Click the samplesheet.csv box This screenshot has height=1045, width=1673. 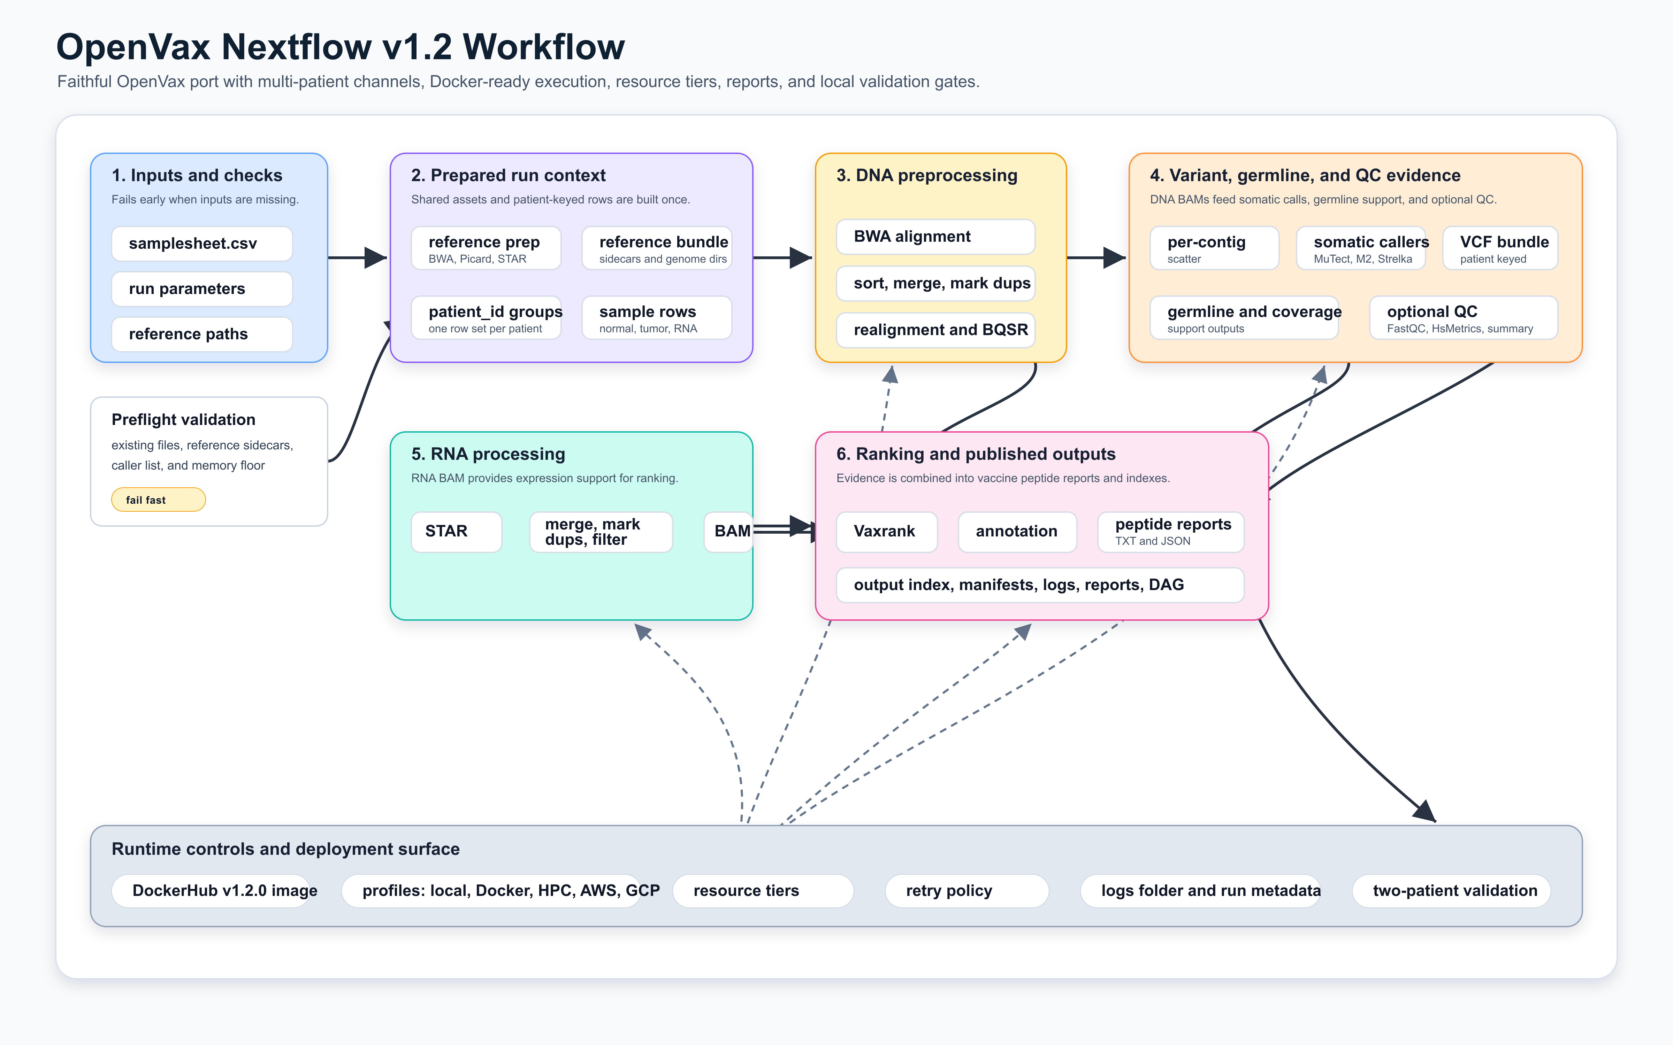[x=202, y=243]
